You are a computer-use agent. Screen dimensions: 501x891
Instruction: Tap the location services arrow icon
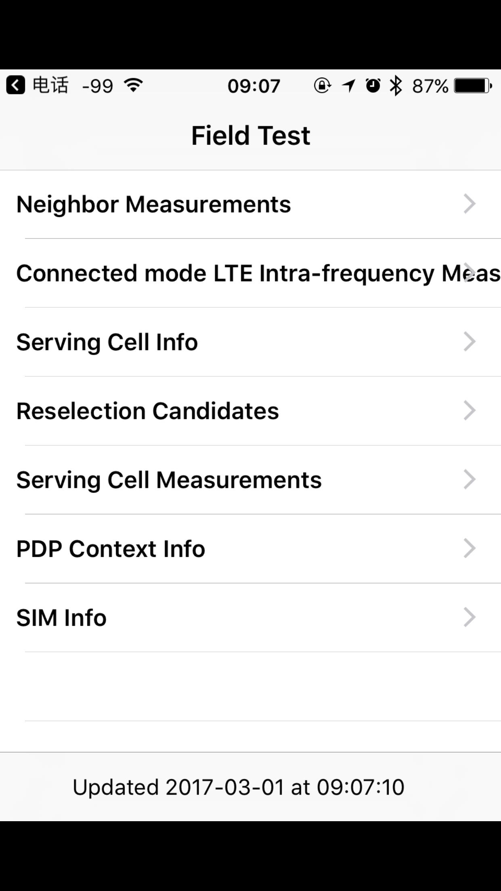pyautogui.click(x=349, y=86)
